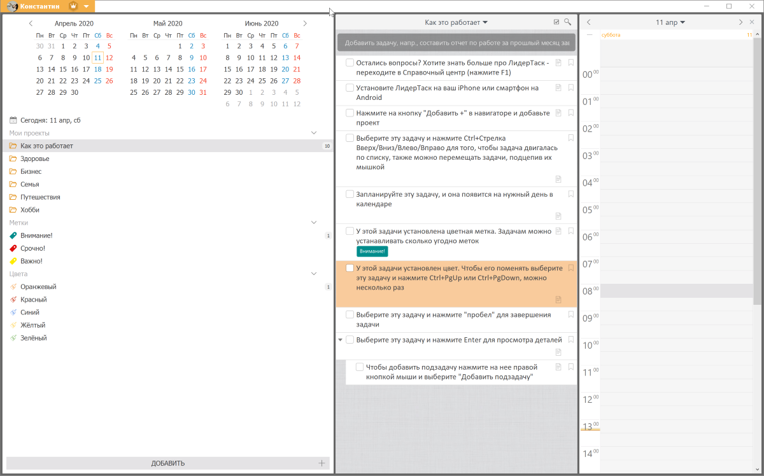Open note icon of 'Нажмите на кнопку Добавить +' task

coord(558,113)
